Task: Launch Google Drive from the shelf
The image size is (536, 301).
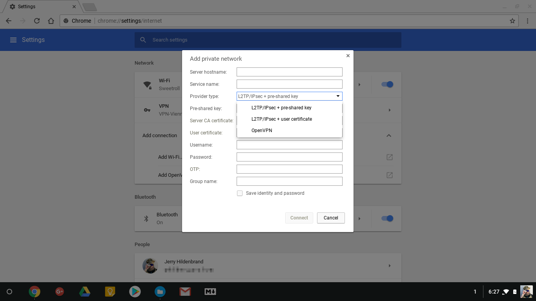Action: (x=85, y=292)
